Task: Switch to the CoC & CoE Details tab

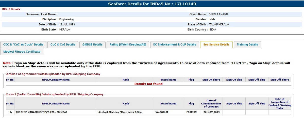Action: (x=63, y=44)
